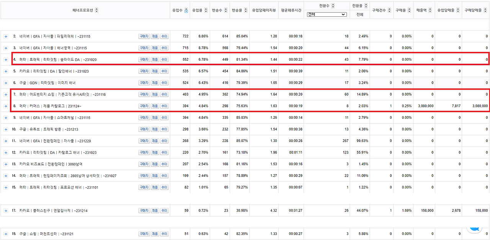The width and height of the screenshot is (490, 240).
Task: Sort by the 유입당매출 column sort icon
Action: click(x=457, y=10)
